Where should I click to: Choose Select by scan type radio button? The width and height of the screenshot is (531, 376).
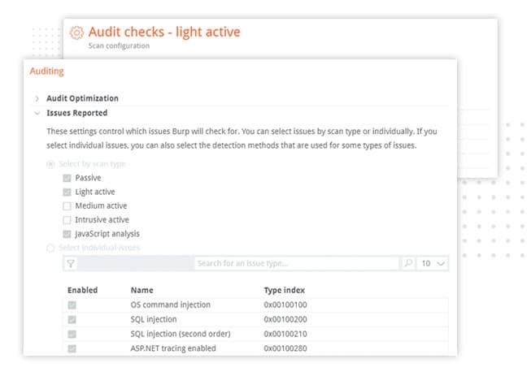click(x=50, y=164)
